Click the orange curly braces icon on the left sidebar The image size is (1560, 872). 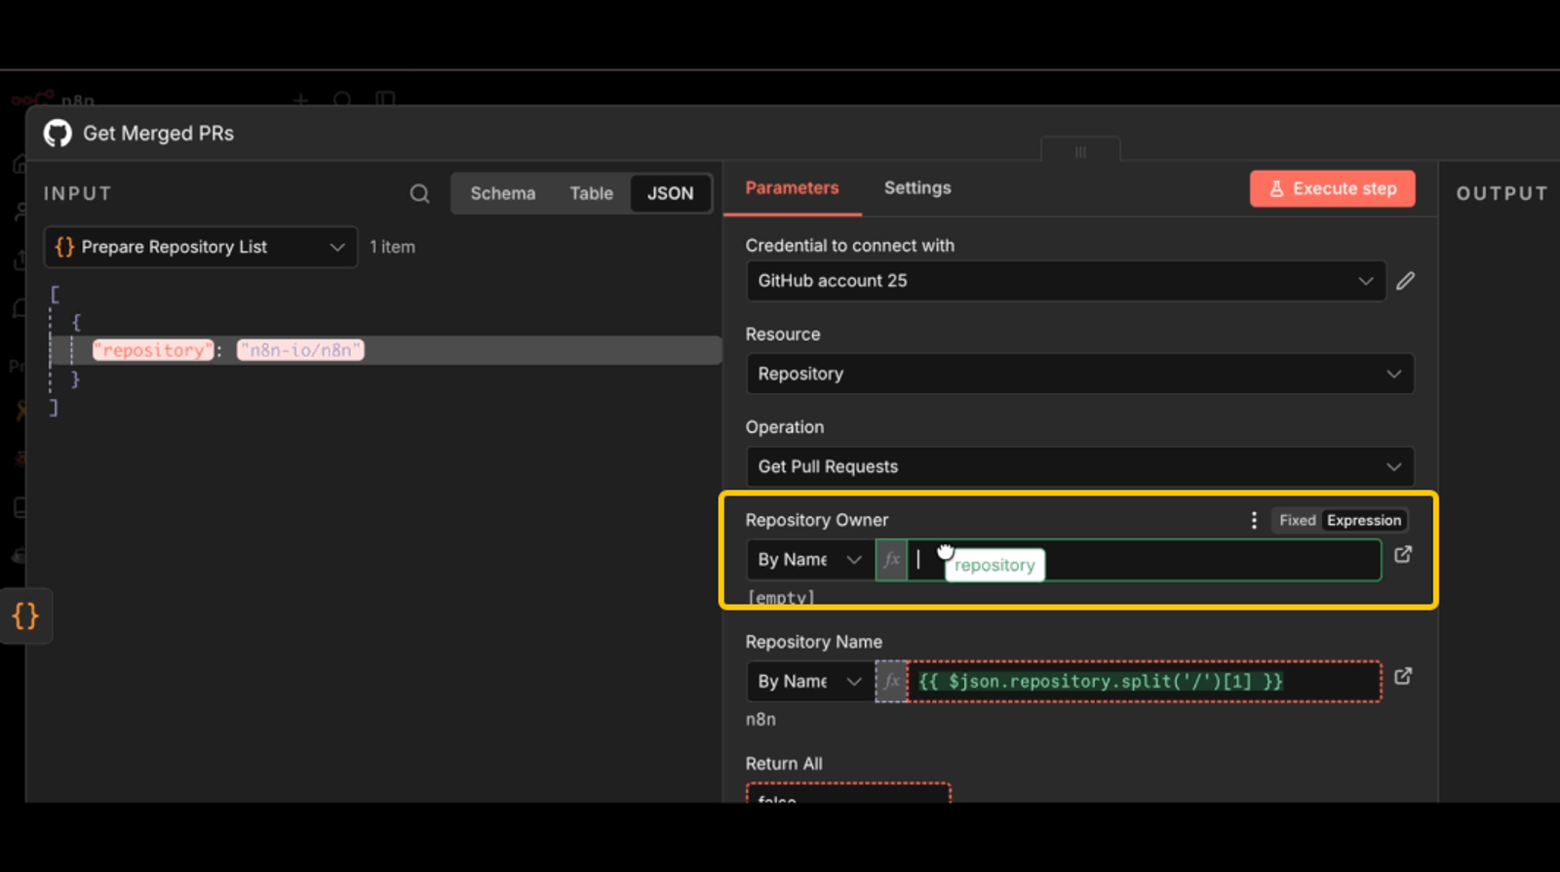25,615
